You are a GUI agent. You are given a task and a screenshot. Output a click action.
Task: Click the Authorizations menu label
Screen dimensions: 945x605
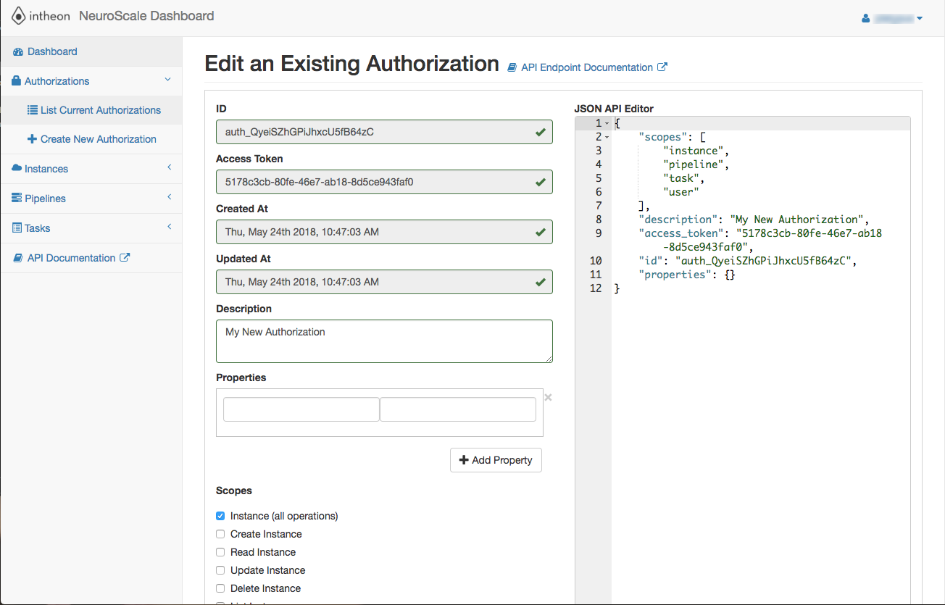click(57, 81)
